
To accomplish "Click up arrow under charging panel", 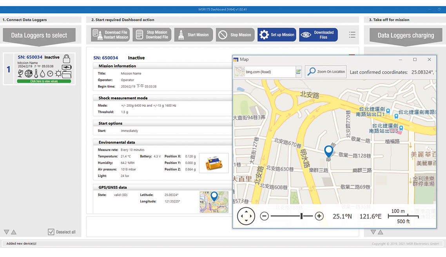I will tap(380, 232).
